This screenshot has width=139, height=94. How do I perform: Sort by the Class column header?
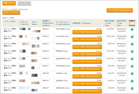tap(9, 21)
